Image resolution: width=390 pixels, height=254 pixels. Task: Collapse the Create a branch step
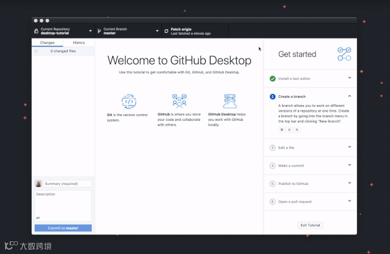click(350, 96)
